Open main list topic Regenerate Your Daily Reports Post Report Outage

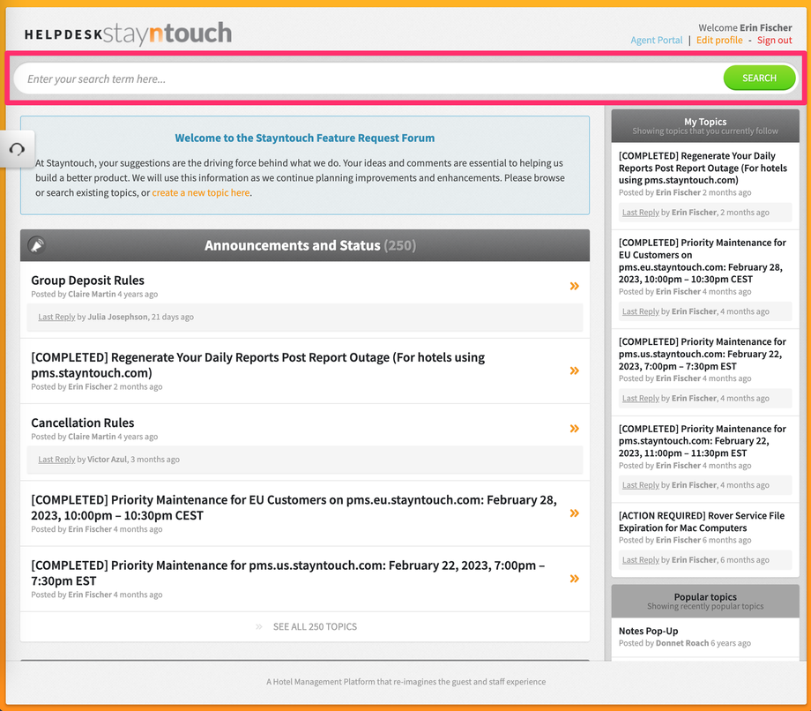tap(257, 365)
